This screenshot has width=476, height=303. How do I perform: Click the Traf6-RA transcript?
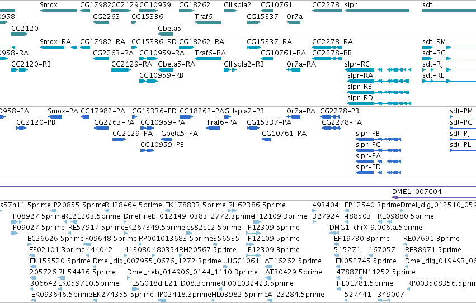click(x=208, y=59)
